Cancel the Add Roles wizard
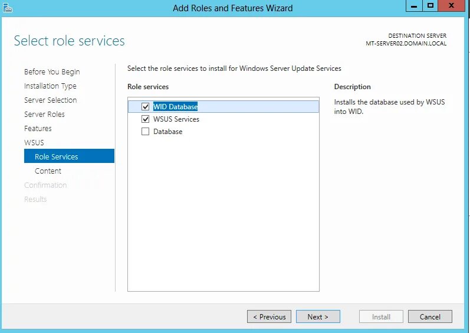The width and height of the screenshot is (470, 333). click(x=430, y=317)
